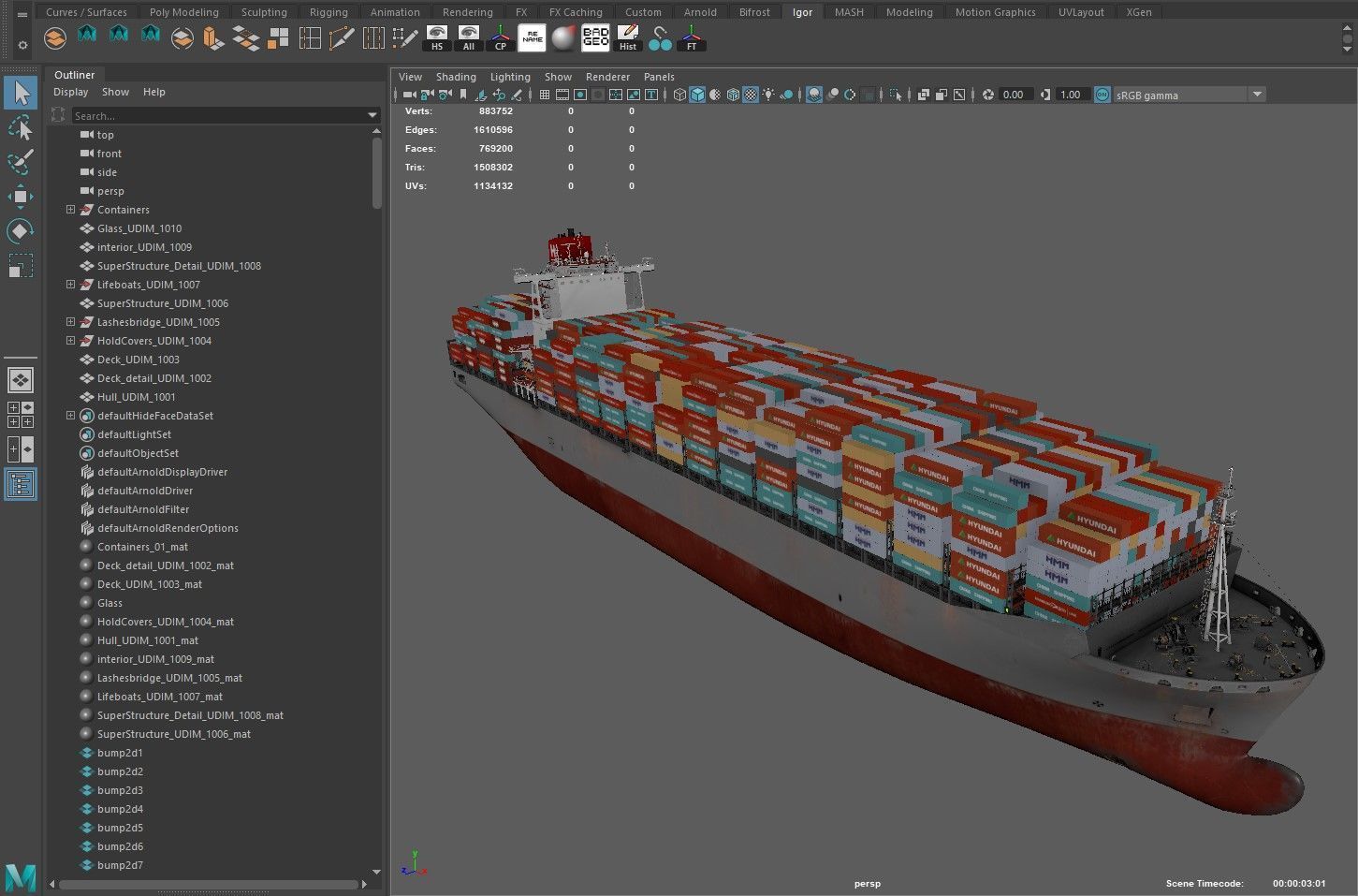Image resolution: width=1358 pixels, height=896 pixels.
Task: Activate the Rotate tool
Action: (x=21, y=230)
